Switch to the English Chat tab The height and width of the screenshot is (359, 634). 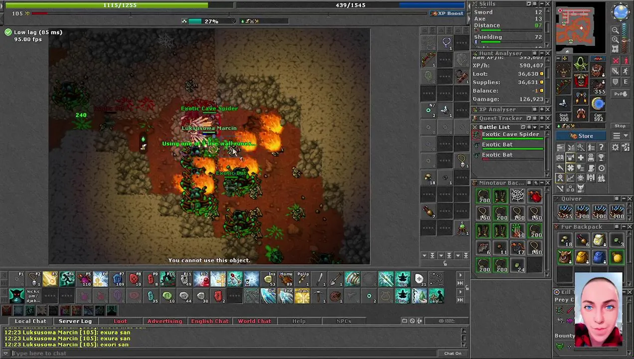pos(209,321)
